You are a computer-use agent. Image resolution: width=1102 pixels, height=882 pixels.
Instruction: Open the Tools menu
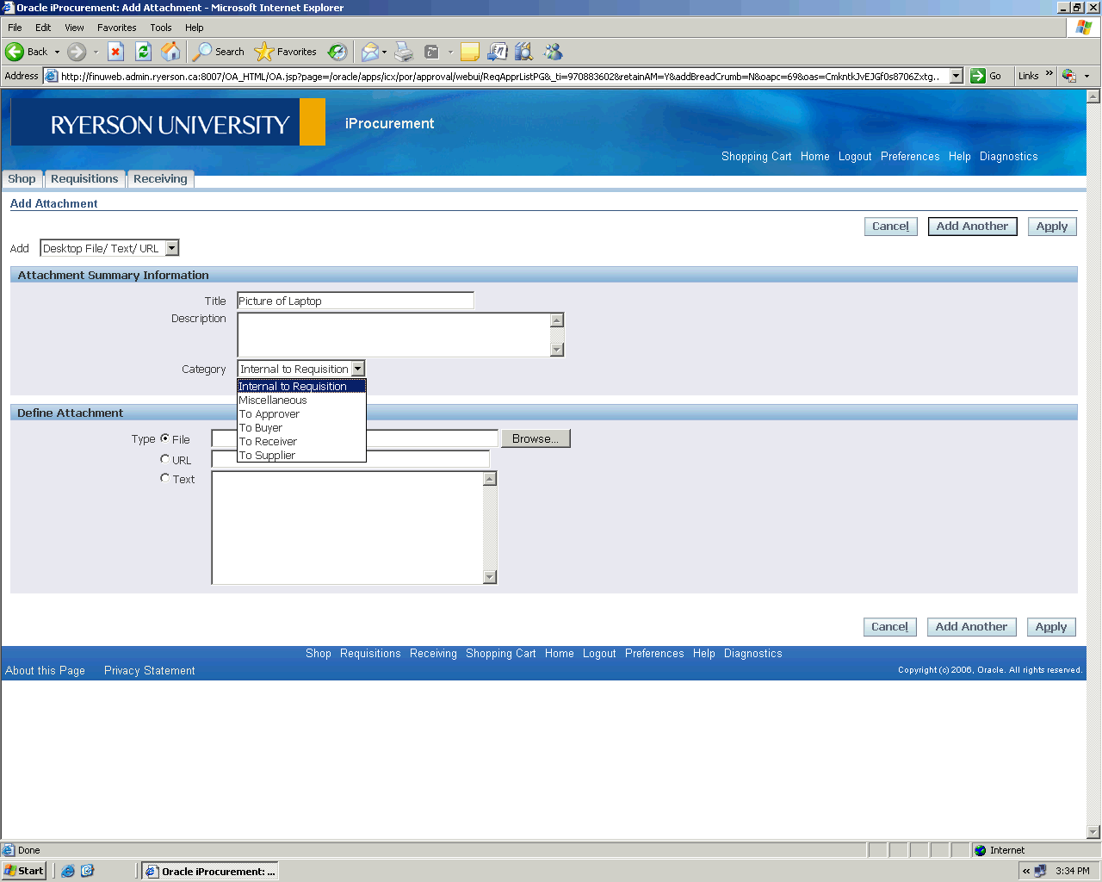(160, 28)
